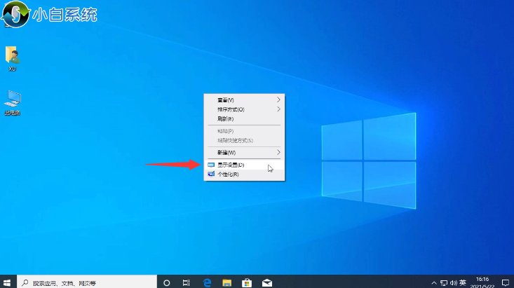Open the Windows Start menu
The width and height of the screenshot is (514, 288).
pos(8,282)
